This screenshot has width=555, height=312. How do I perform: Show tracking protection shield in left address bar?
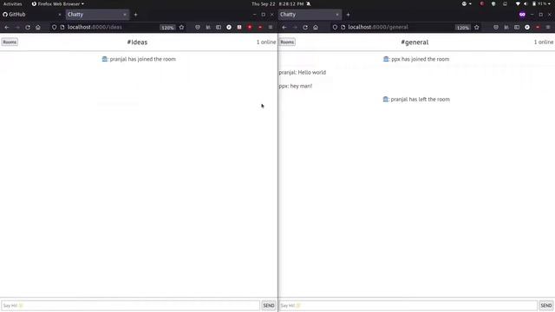[x=54, y=27]
